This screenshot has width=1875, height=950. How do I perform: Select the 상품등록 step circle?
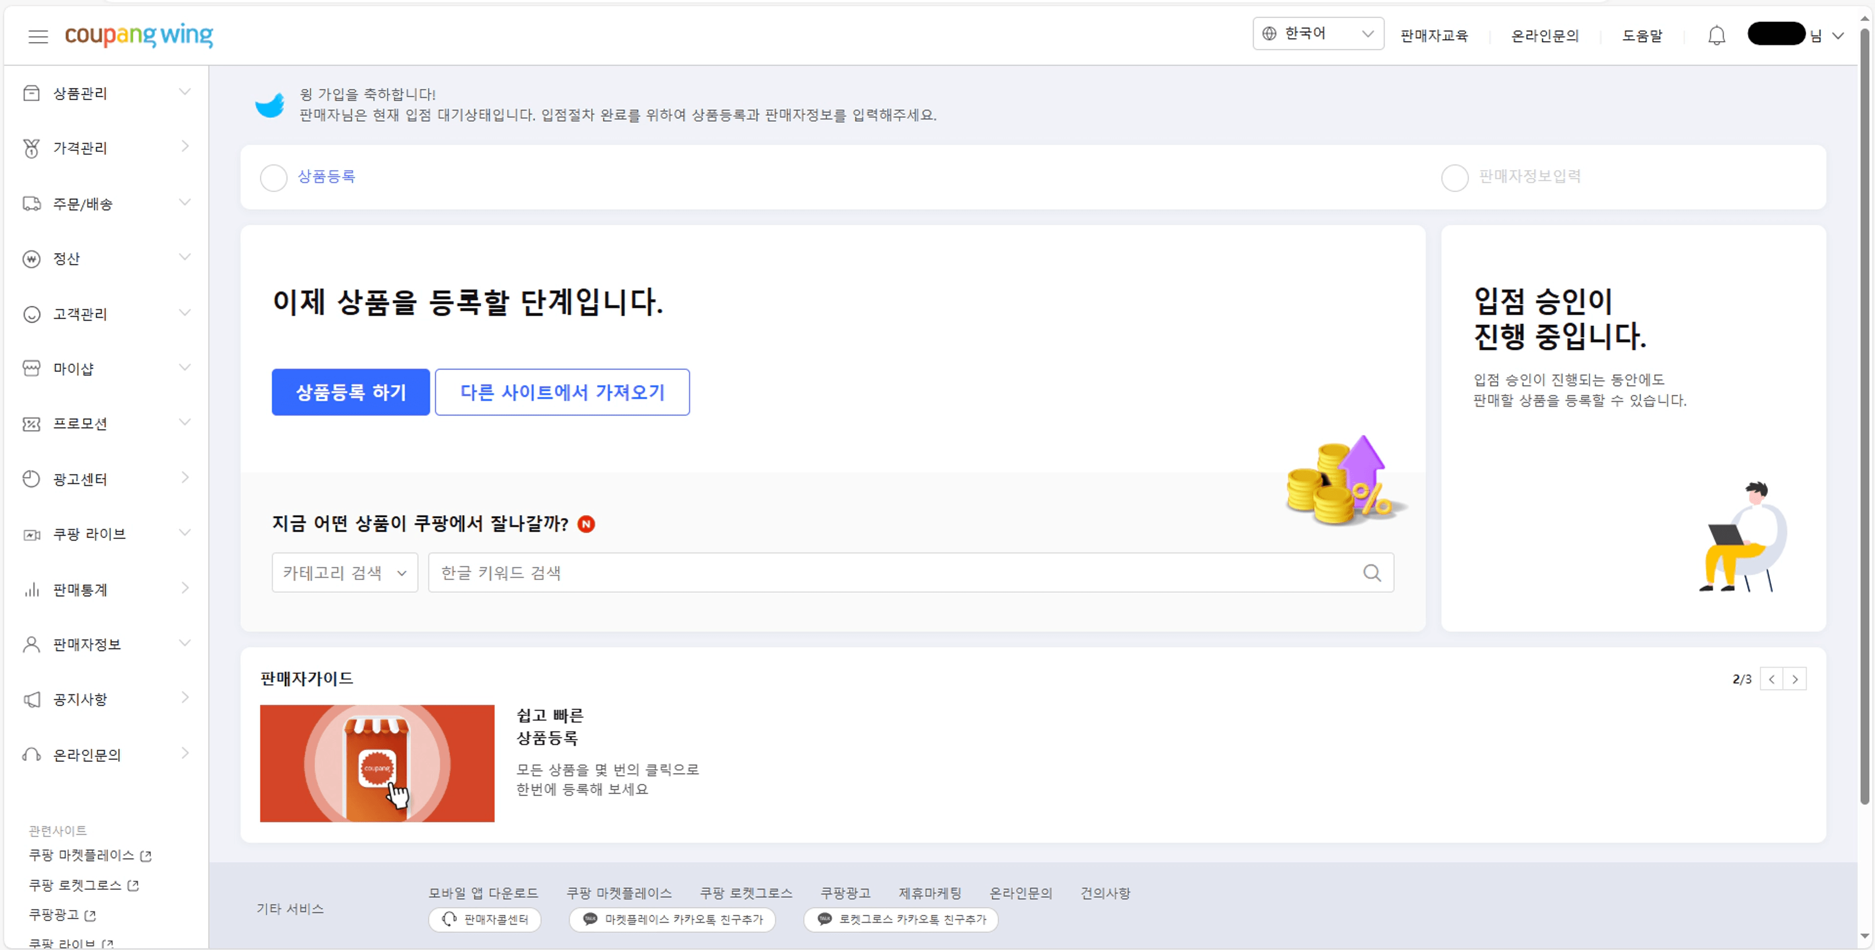(273, 178)
